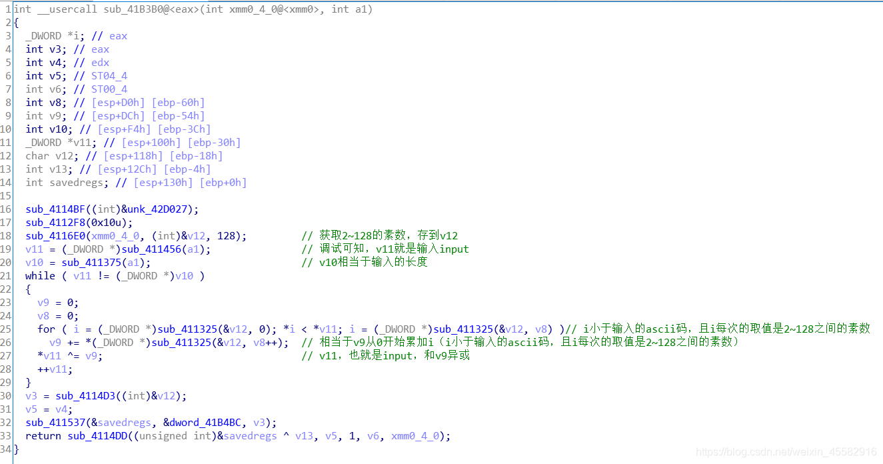The width and height of the screenshot is (883, 464).
Task: Click declaration '_DWORD *v11'
Action: 133,142
